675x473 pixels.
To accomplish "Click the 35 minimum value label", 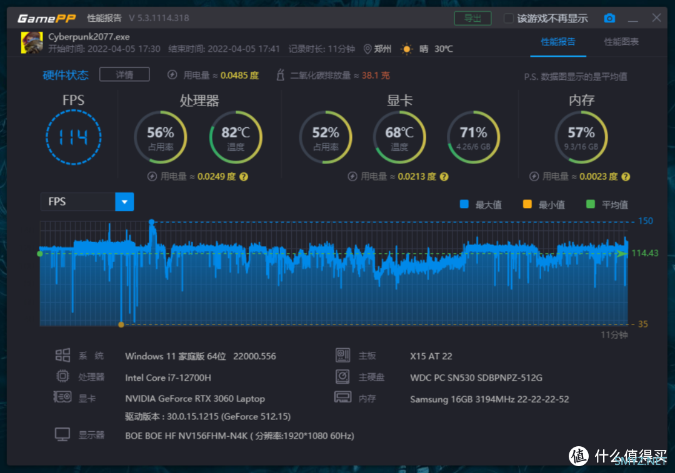I will click(642, 324).
